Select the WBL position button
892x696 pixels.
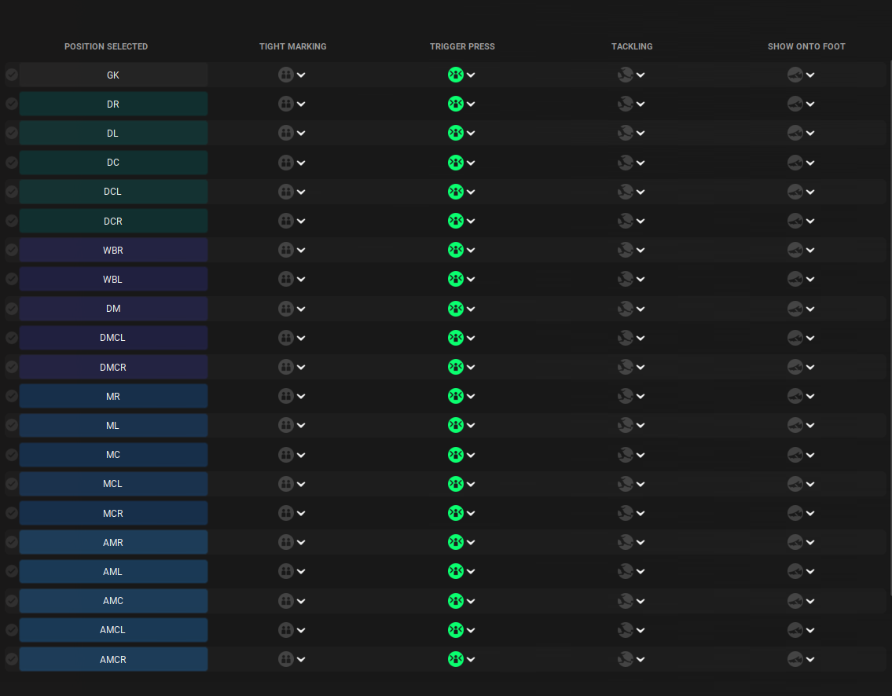(113, 280)
